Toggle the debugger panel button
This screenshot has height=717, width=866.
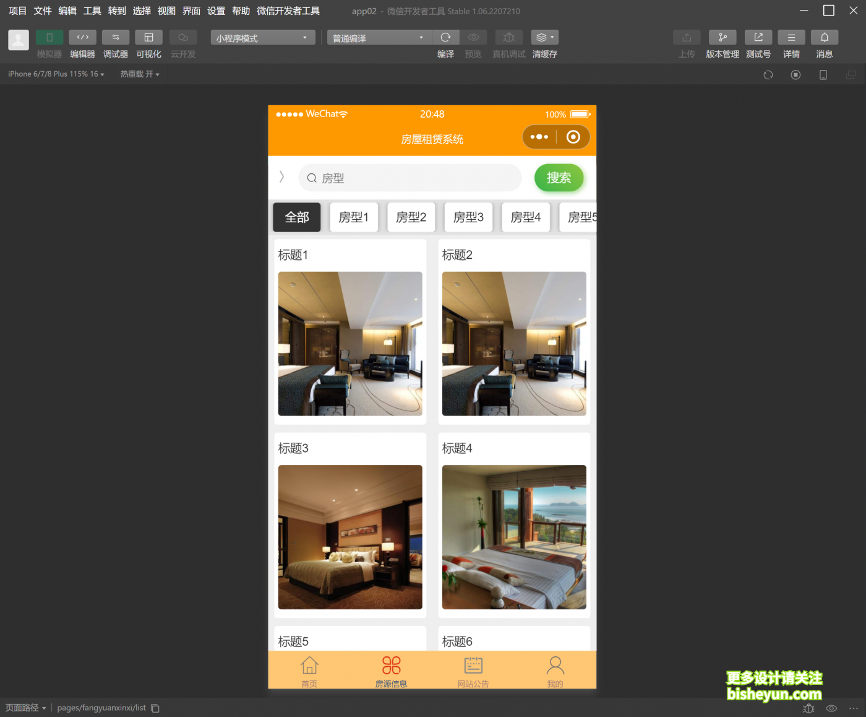[x=116, y=37]
